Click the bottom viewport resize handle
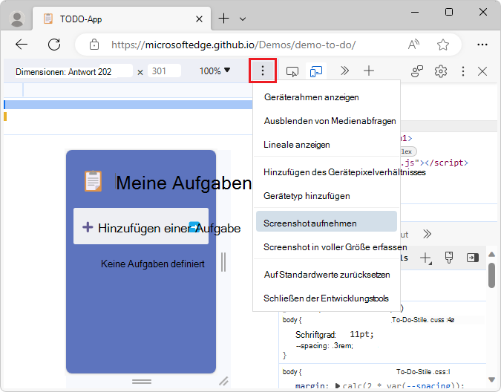The image size is (501, 392). [142, 382]
